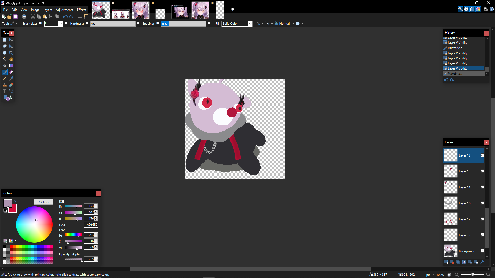Click the Less button in Colors panel
This screenshot has height=278, width=495.
pos(43,202)
